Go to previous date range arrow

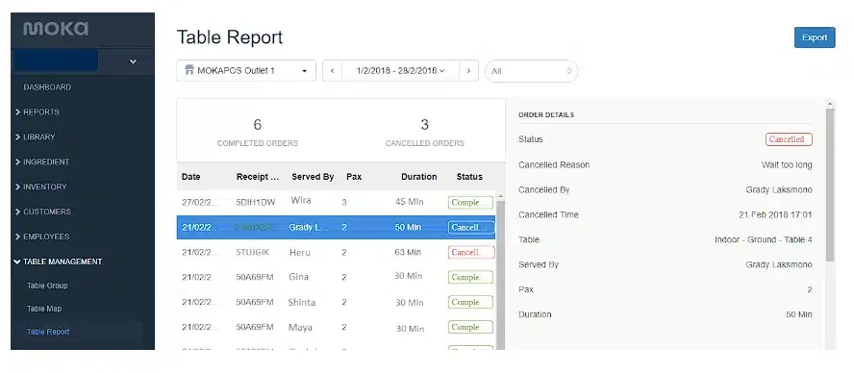[x=332, y=71]
